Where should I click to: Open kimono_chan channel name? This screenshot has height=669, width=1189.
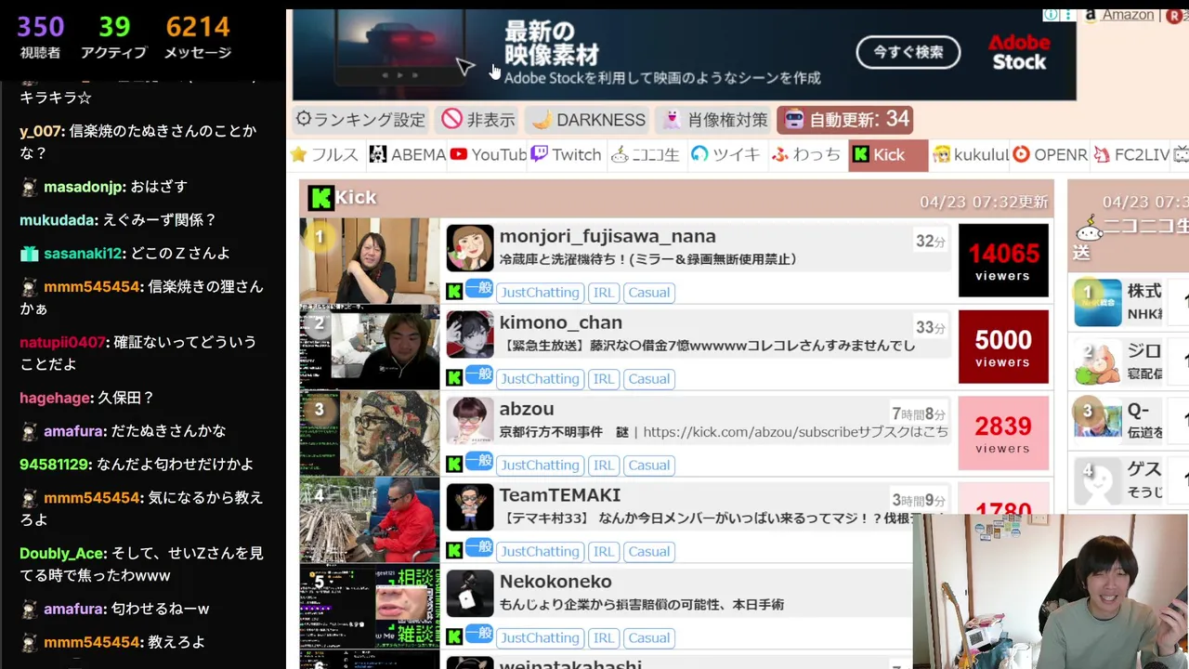click(x=561, y=322)
